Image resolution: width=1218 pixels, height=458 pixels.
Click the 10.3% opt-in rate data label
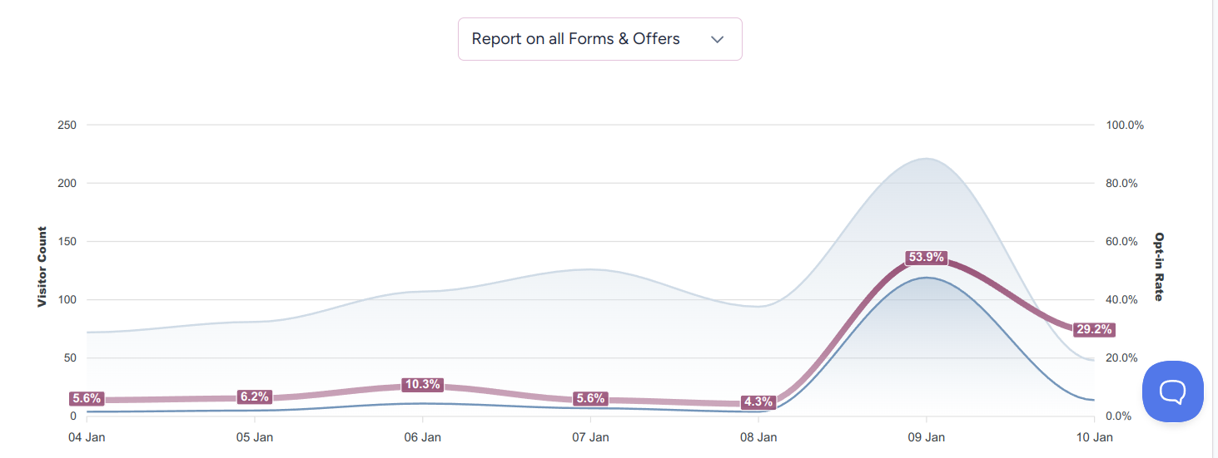coord(422,385)
